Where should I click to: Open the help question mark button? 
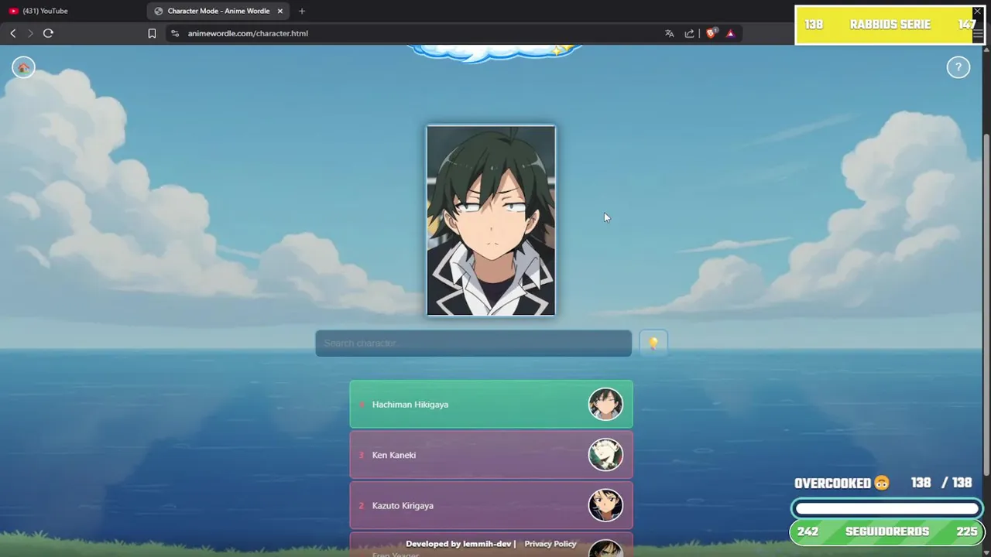coord(958,67)
